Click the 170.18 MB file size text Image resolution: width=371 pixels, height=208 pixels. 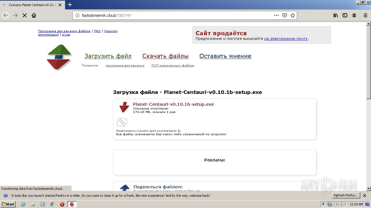[142, 112]
